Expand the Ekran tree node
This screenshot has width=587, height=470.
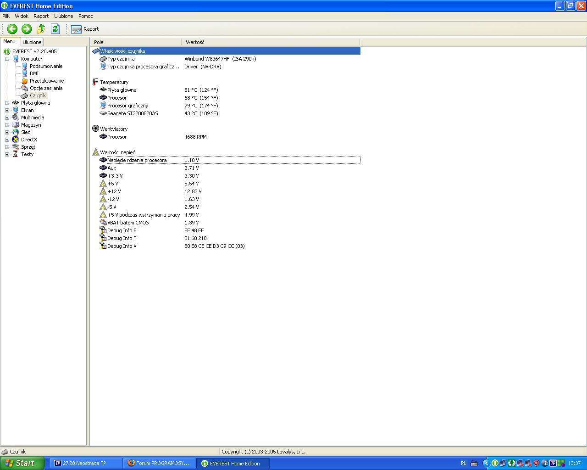pyautogui.click(x=7, y=110)
